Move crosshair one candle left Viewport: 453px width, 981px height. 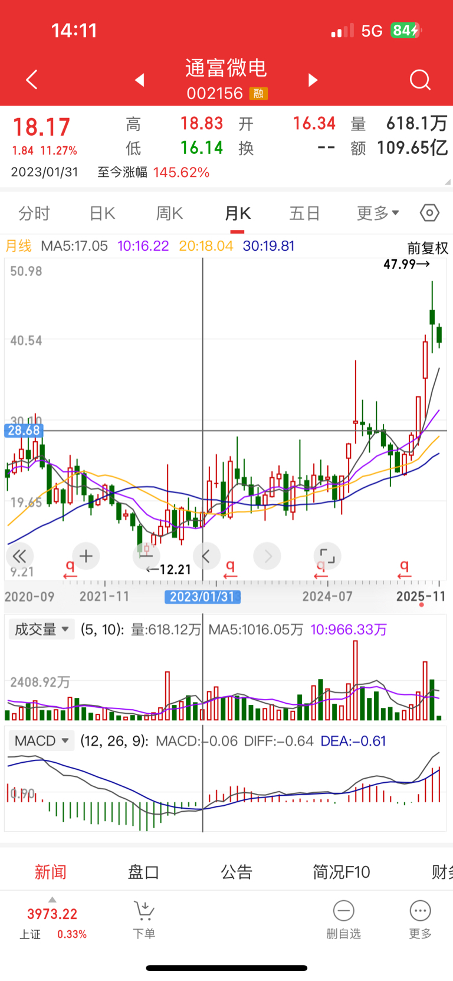[x=206, y=556]
